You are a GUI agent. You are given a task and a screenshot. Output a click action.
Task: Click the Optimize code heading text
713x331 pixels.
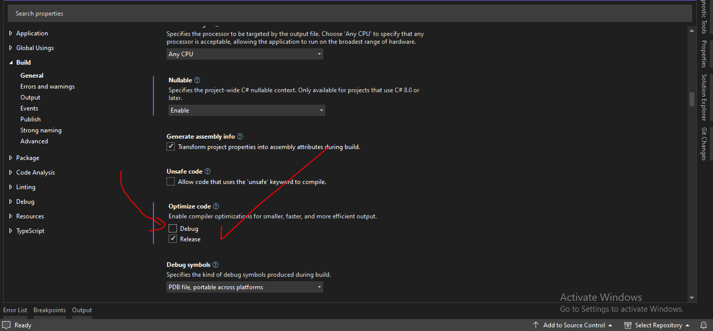click(189, 206)
